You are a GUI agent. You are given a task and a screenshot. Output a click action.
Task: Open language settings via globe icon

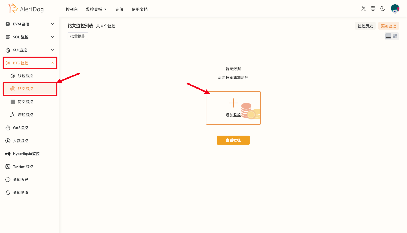tap(373, 8)
